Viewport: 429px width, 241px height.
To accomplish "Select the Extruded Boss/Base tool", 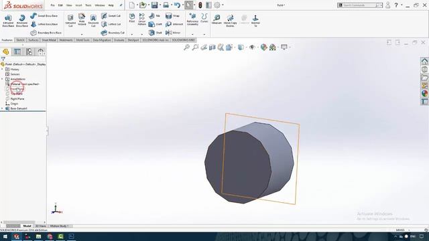I will click(8, 21).
